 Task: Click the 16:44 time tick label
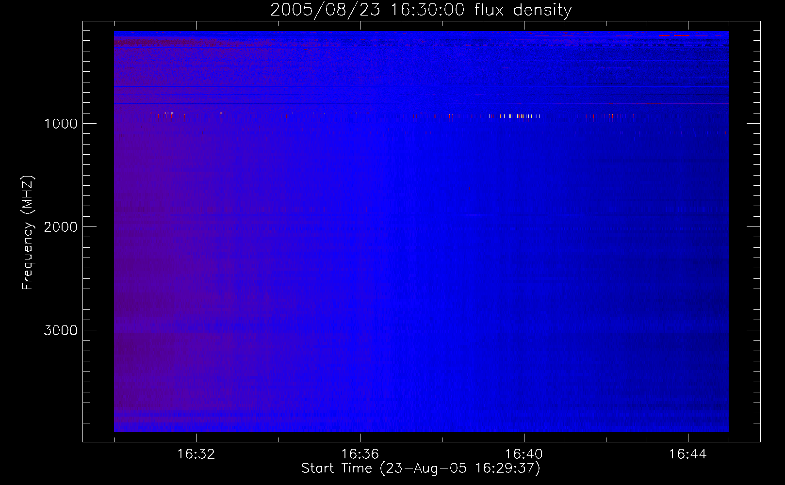coord(688,454)
